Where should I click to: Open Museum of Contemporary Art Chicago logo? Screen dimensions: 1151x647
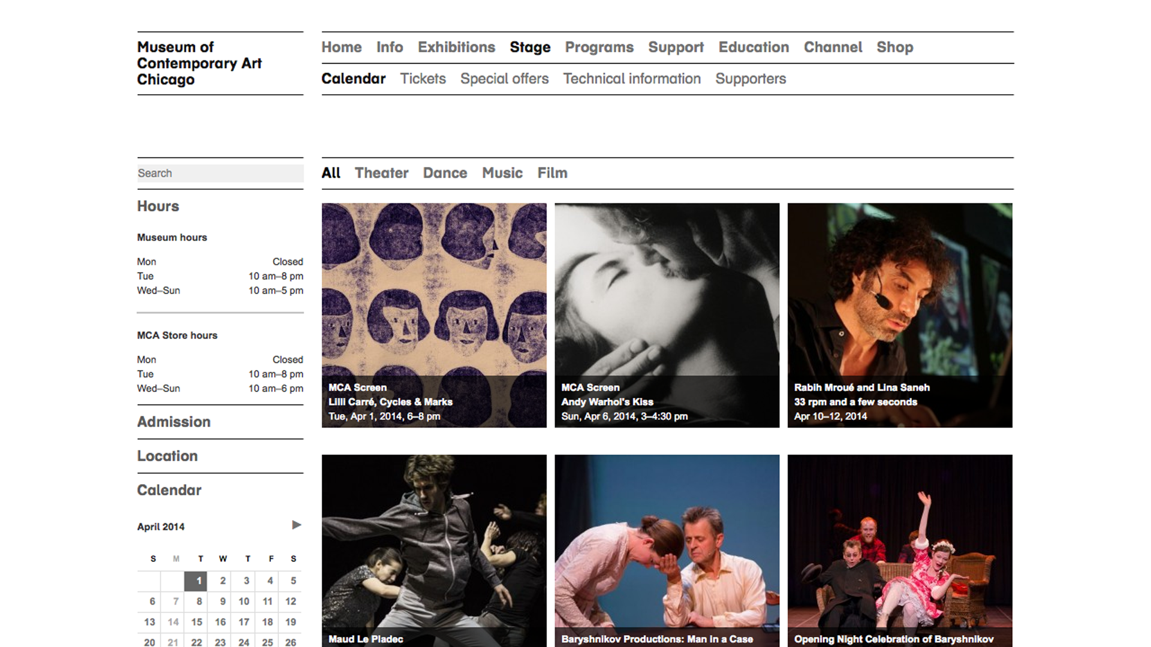tap(199, 64)
